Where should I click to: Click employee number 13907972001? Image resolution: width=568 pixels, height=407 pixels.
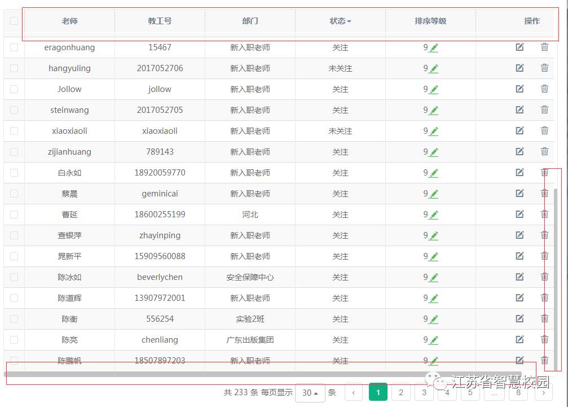[x=160, y=298]
